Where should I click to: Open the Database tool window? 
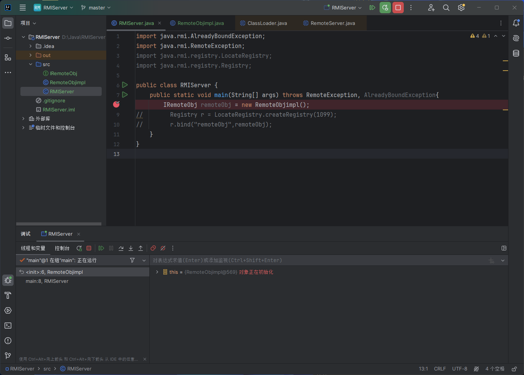click(x=516, y=53)
